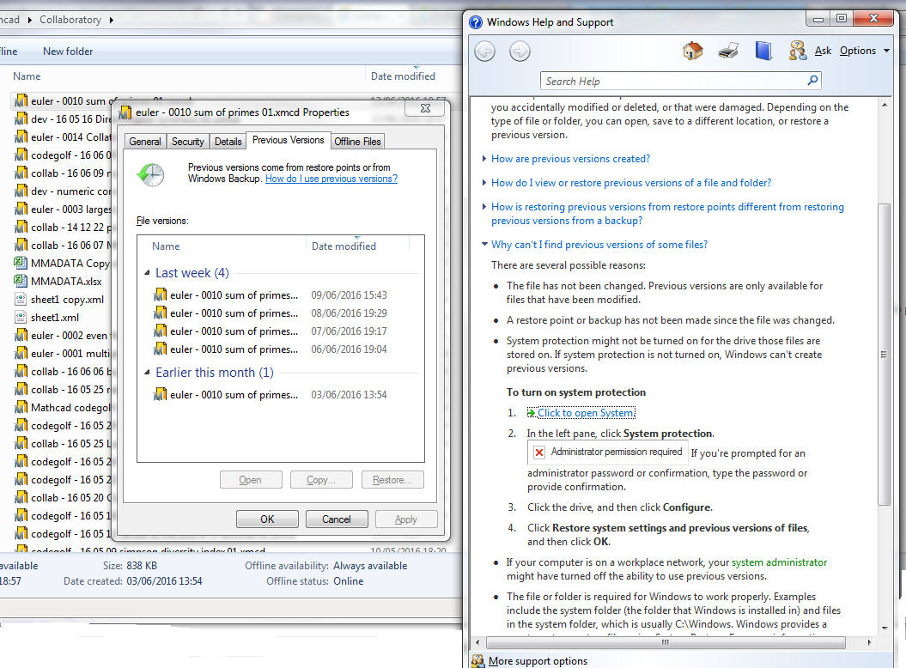This screenshot has height=668, width=906.
Task: Click the previous versions clock icon
Action: pyautogui.click(x=151, y=174)
